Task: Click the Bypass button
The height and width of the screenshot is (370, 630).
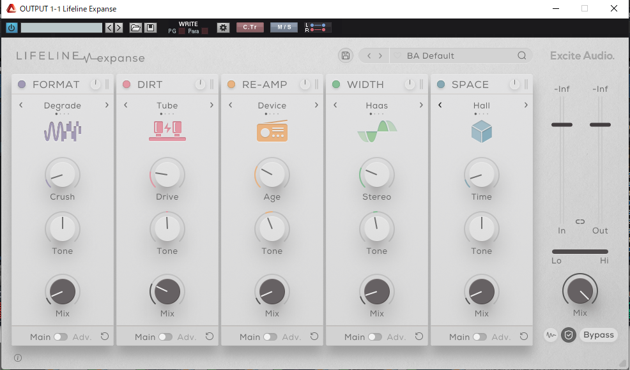Action: coord(599,335)
